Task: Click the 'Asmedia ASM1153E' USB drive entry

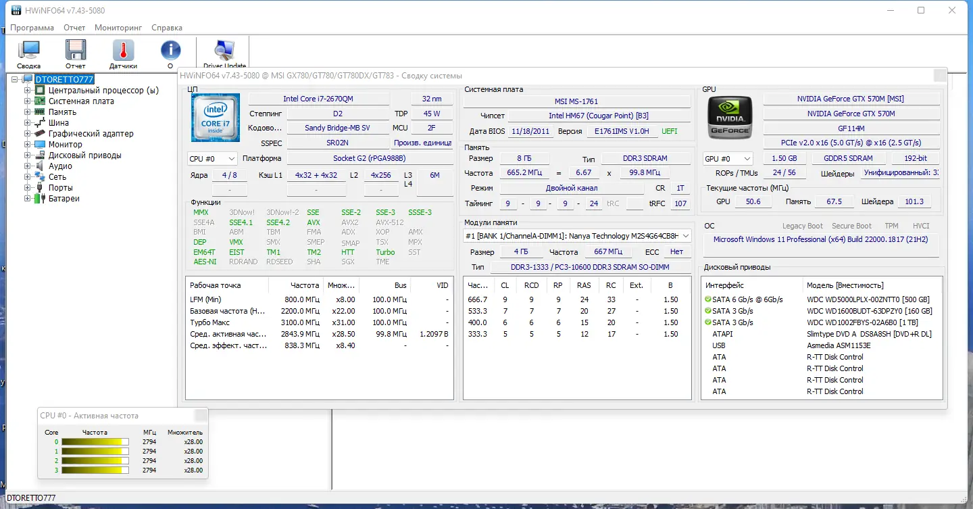Action: tap(839, 345)
